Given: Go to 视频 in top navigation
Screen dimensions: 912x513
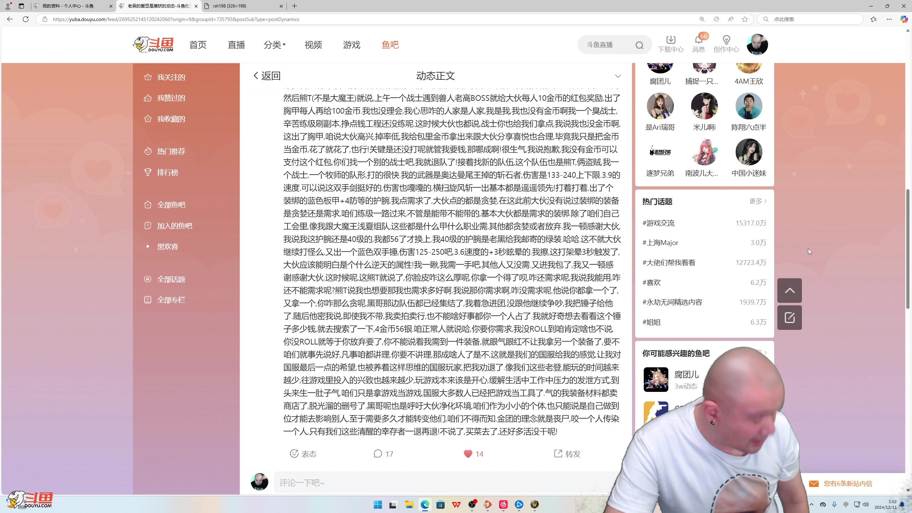Looking at the screenshot, I should coord(313,45).
